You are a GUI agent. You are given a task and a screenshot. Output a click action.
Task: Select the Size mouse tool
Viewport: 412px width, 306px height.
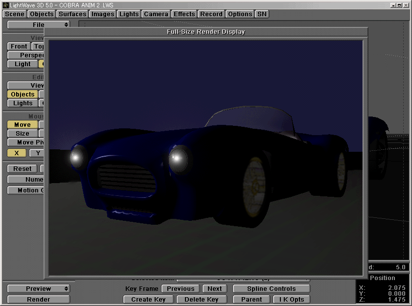(22, 133)
